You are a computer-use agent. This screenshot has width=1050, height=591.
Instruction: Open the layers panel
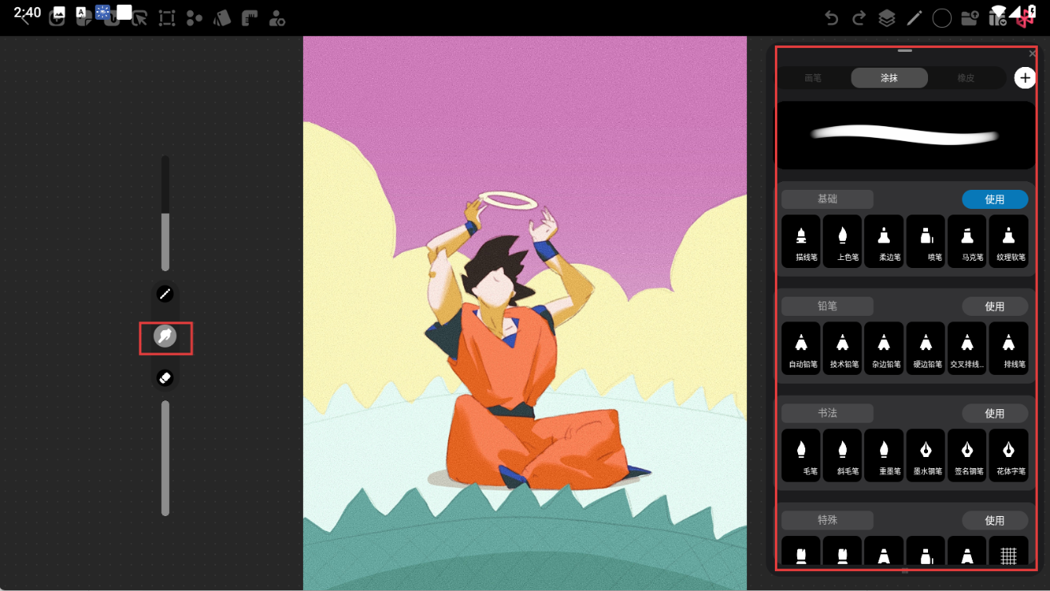click(x=887, y=18)
